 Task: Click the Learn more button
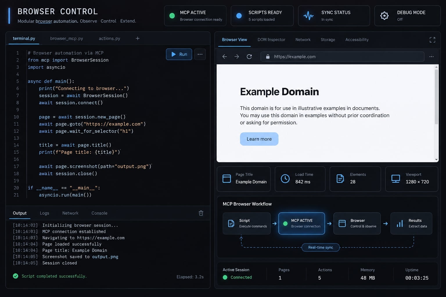(259, 139)
